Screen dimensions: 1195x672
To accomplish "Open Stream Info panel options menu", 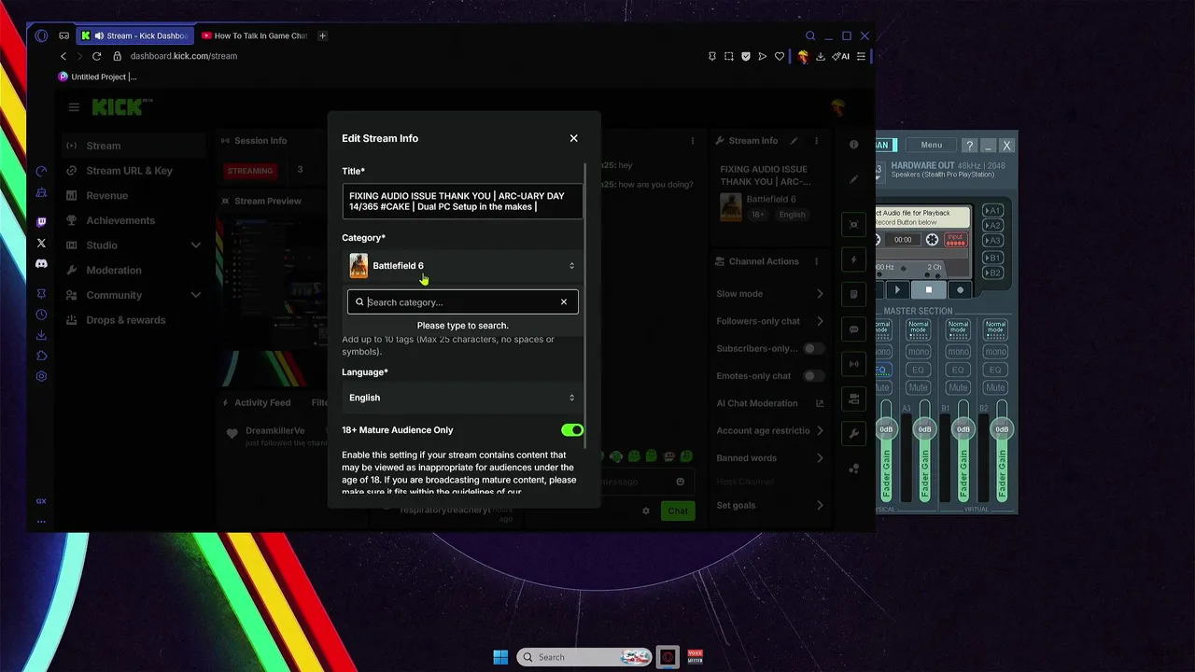I will (817, 141).
